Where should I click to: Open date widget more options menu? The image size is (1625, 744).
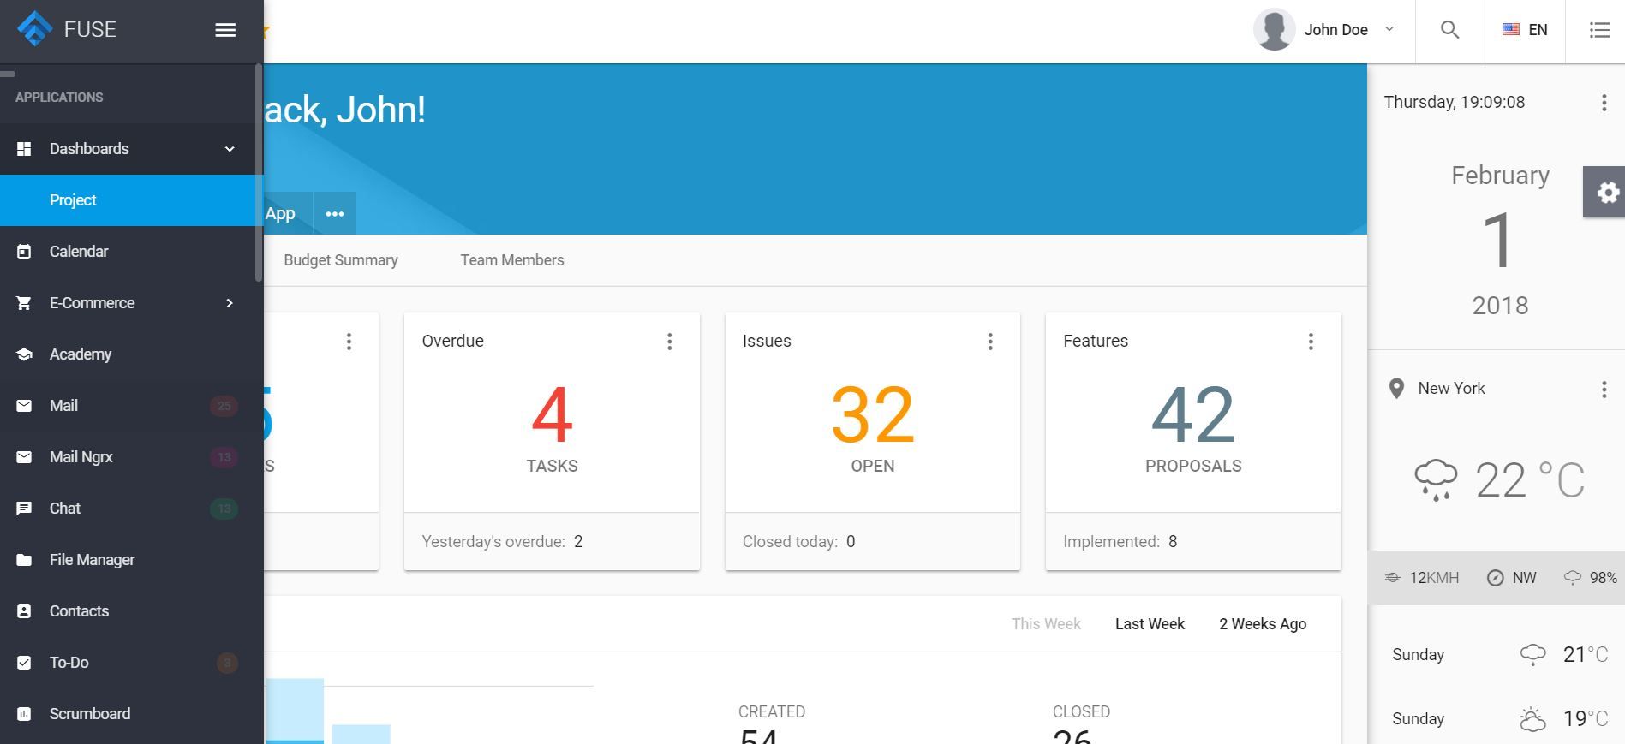tap(1604, 103)
